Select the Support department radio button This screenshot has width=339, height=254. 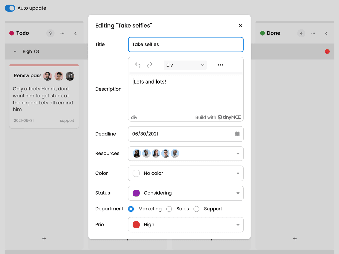(x=196, y=209)
